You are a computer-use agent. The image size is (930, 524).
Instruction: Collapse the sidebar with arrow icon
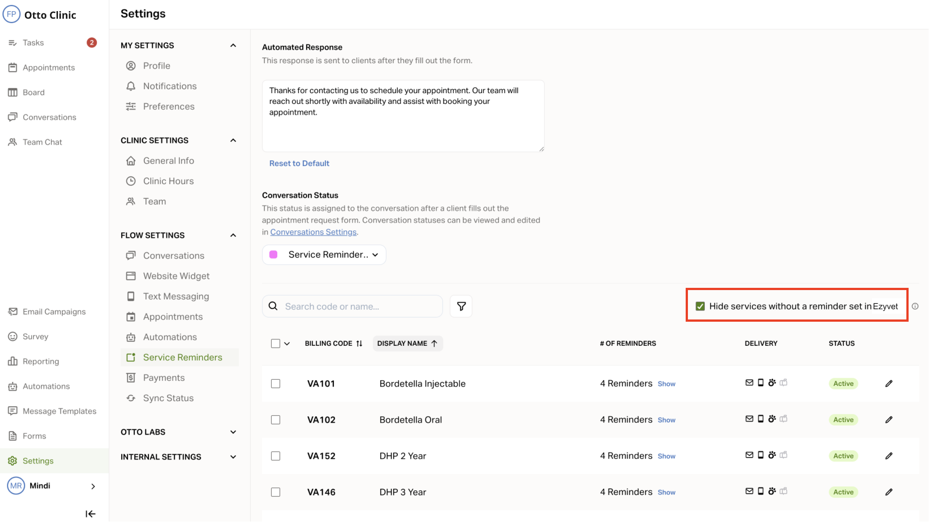click(x=91, y=514)
